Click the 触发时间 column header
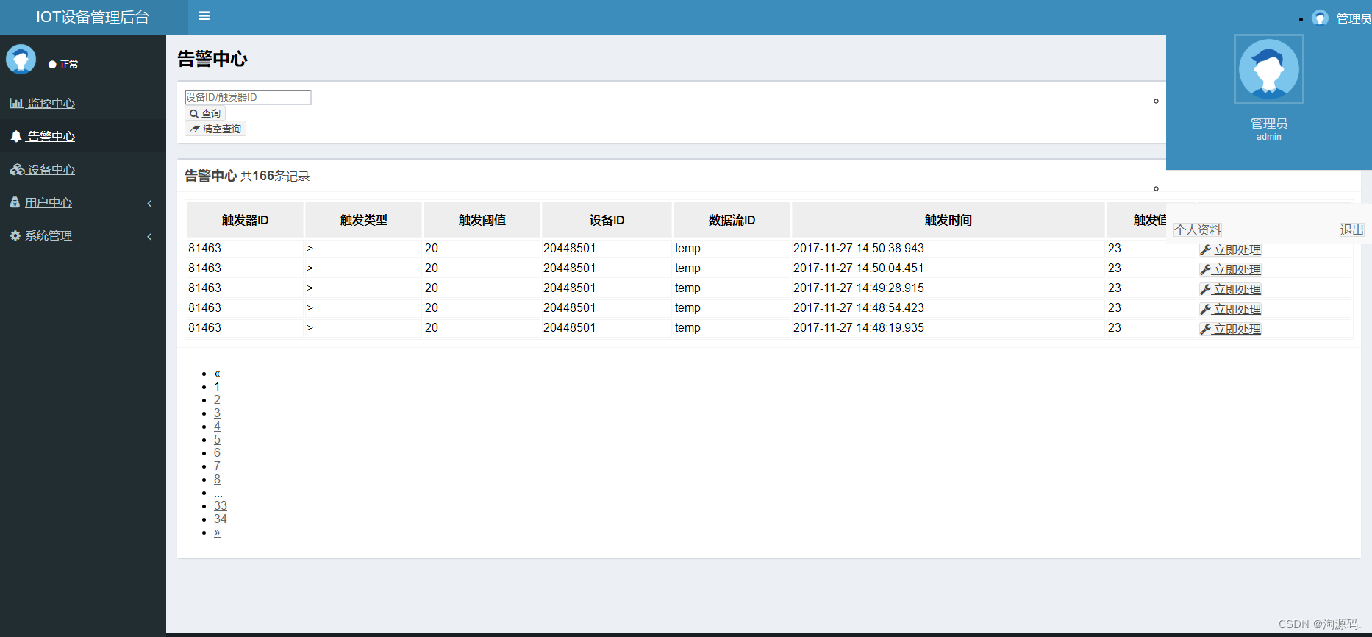The height and width of the screenshot is (637, 1372). (x=948, y=220)
